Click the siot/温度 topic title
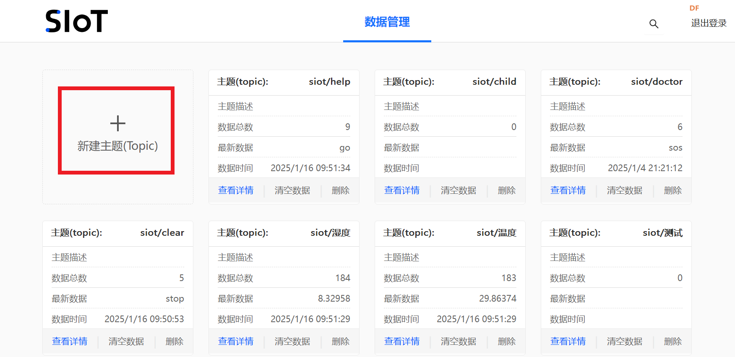The height and width of the screenshot is (357, 735). point(497,233)
